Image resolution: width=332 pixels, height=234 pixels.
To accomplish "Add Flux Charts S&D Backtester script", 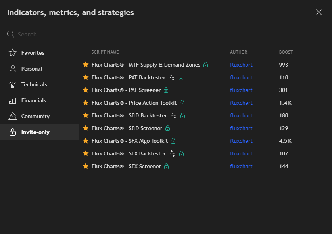I will point(129,116).
